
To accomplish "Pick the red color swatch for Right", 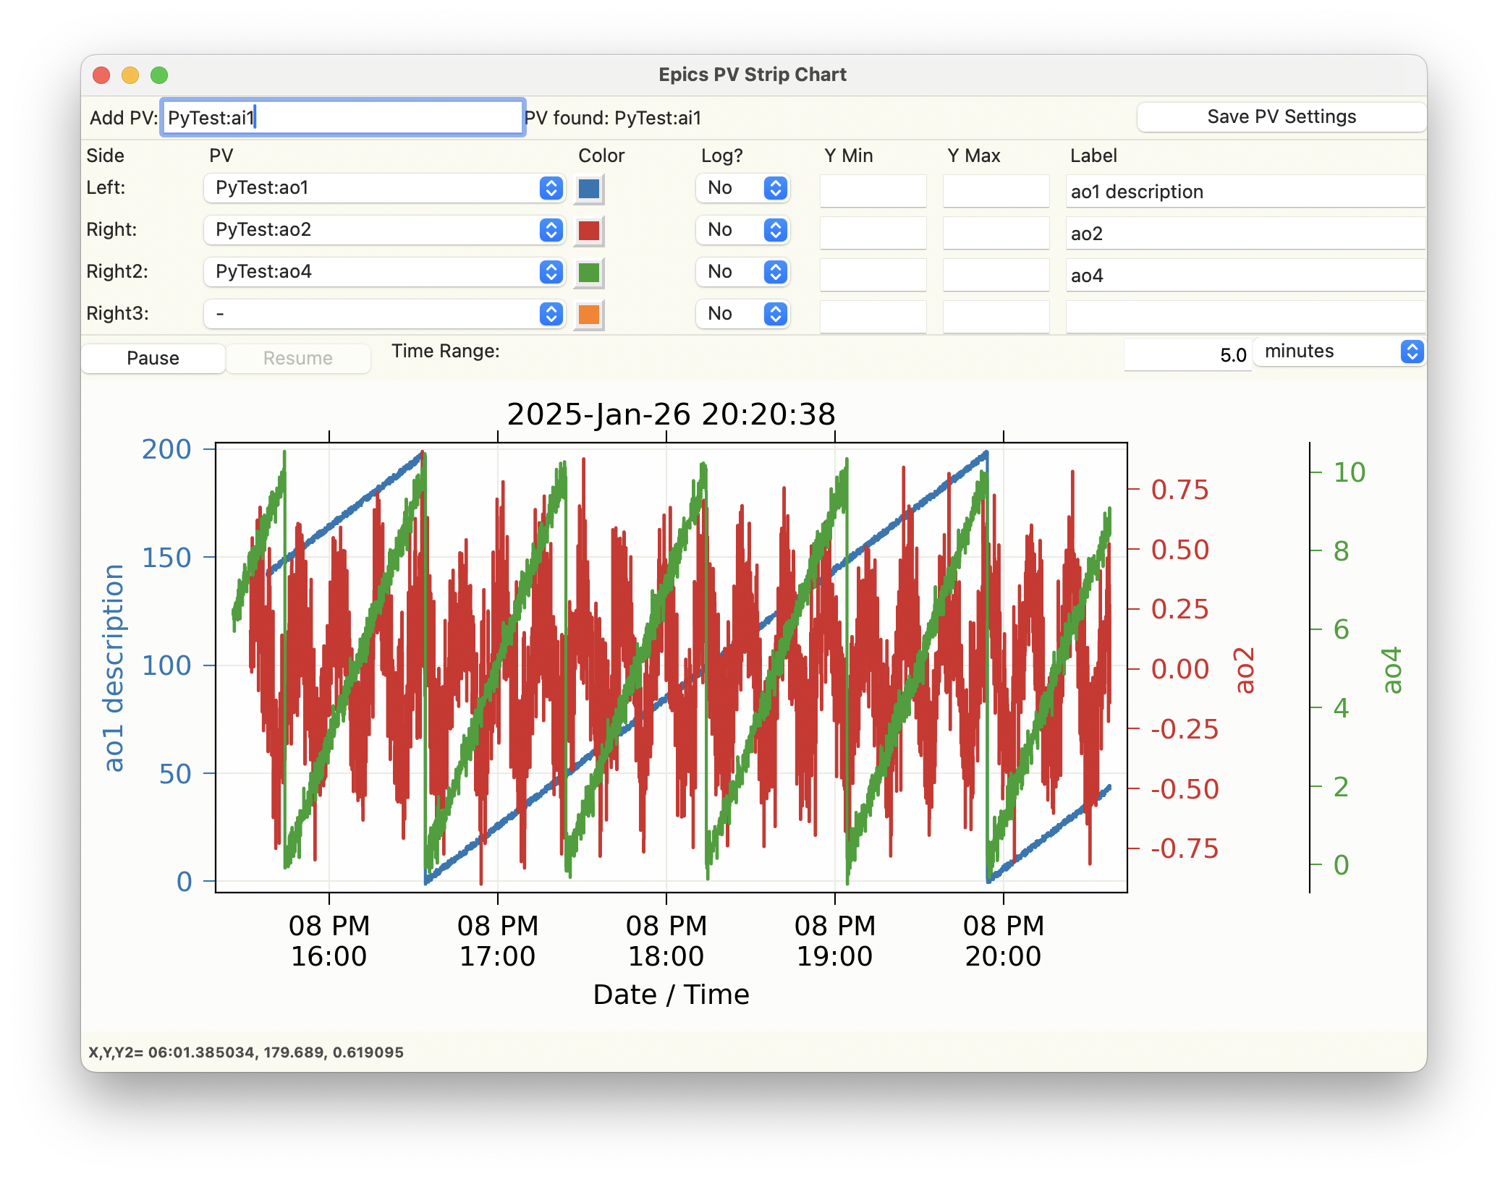I will [589, 231].
